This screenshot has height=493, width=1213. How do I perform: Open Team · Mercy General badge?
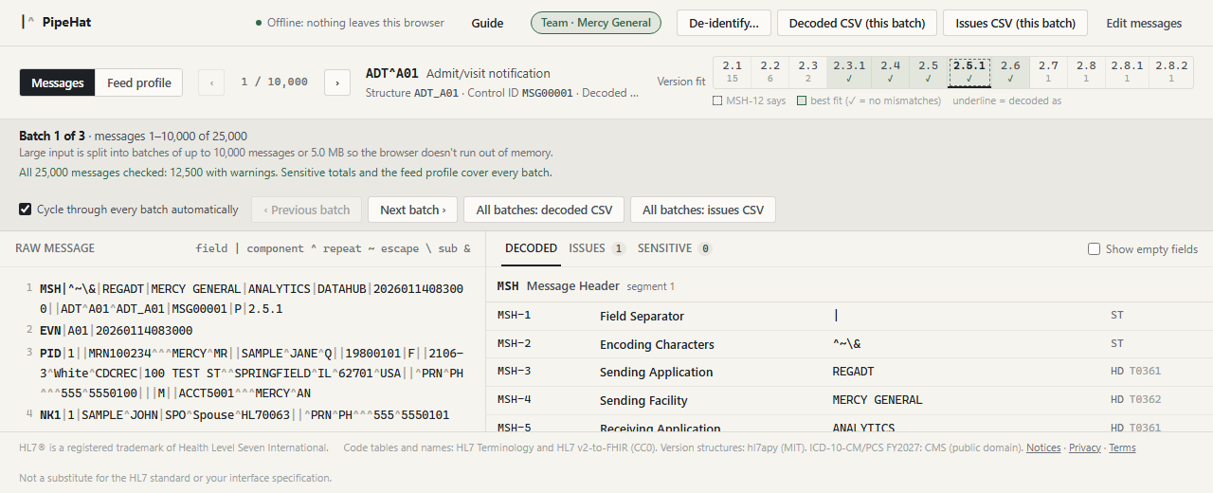click(x=596, y=23)
